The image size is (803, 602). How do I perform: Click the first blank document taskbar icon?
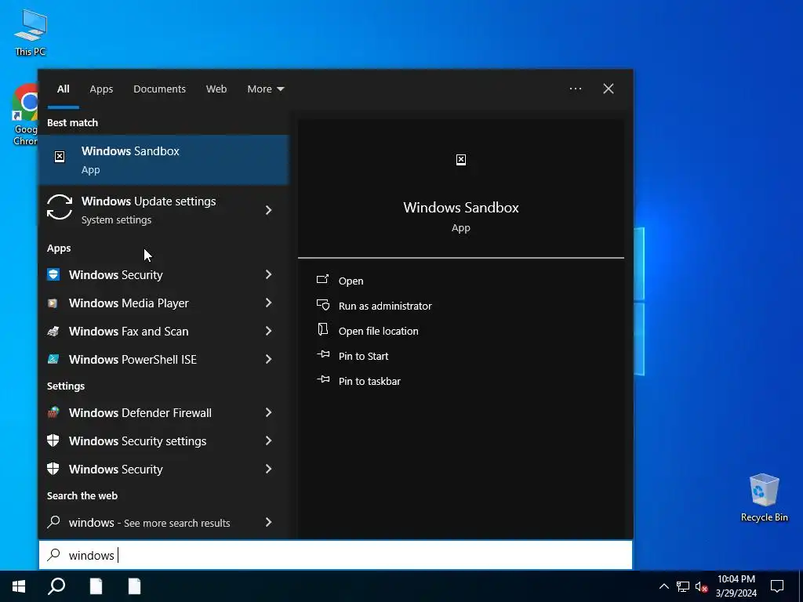click(x=96, y=586)
